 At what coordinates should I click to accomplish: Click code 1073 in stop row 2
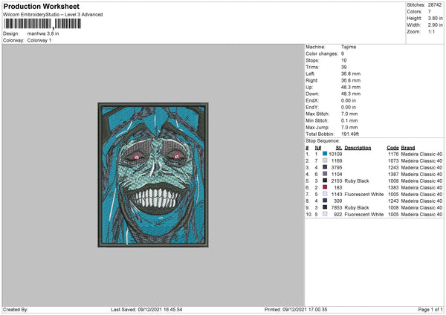click(x=393, y=161)
